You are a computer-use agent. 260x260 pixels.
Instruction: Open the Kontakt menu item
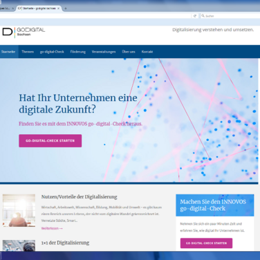pyautogui.click(x=147, y=52)
